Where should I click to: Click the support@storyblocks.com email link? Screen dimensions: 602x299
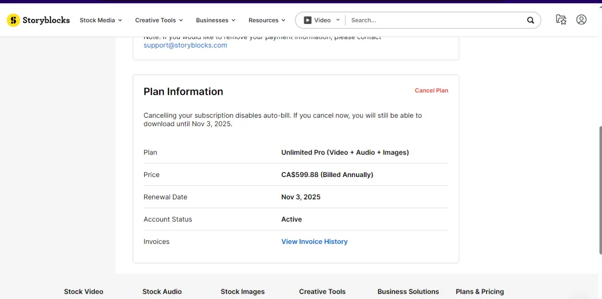[x=185, y=45]
